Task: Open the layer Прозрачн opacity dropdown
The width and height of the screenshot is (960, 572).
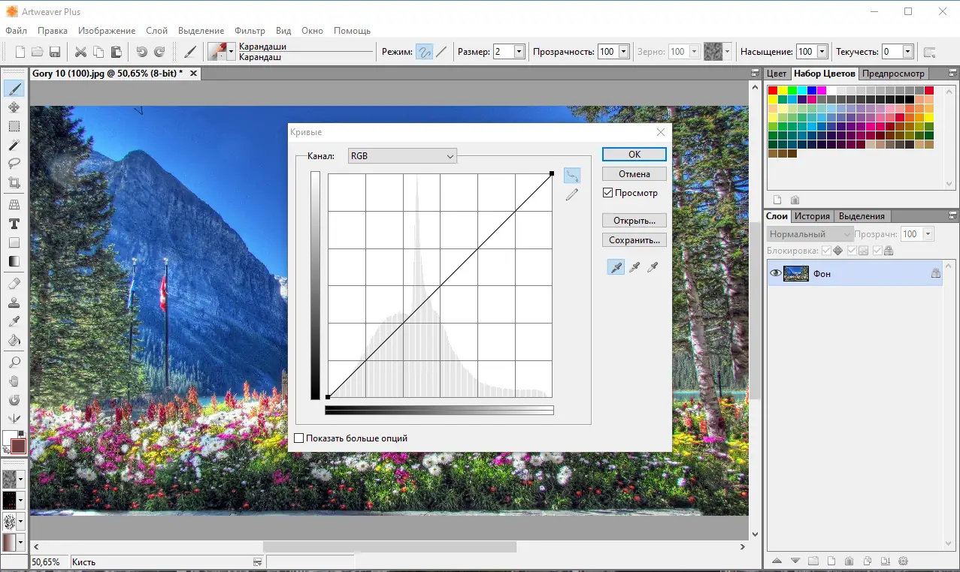Action: 928,234
